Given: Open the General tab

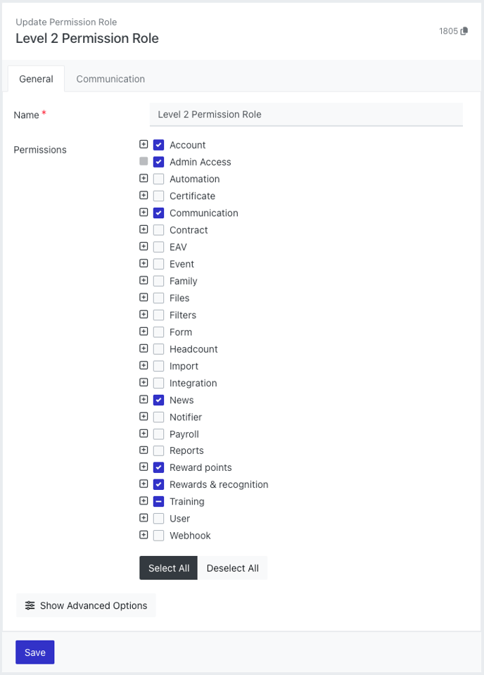Looking at the screenshot, I should [36, 79].
